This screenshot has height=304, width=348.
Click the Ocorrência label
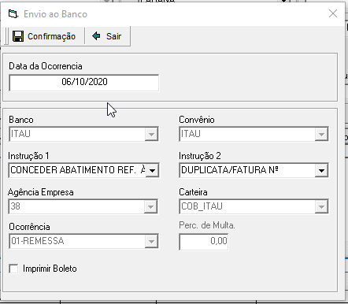pyautogui.click(x=29, y=227)
